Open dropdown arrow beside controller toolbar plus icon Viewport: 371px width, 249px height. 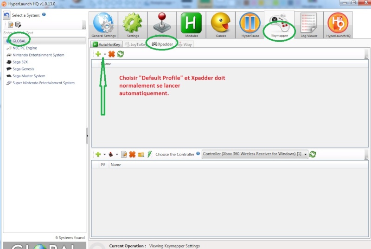[x=105, y=155]
